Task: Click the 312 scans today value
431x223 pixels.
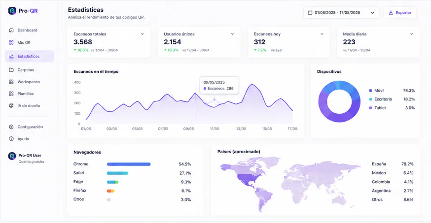Action: pos(259,42)
